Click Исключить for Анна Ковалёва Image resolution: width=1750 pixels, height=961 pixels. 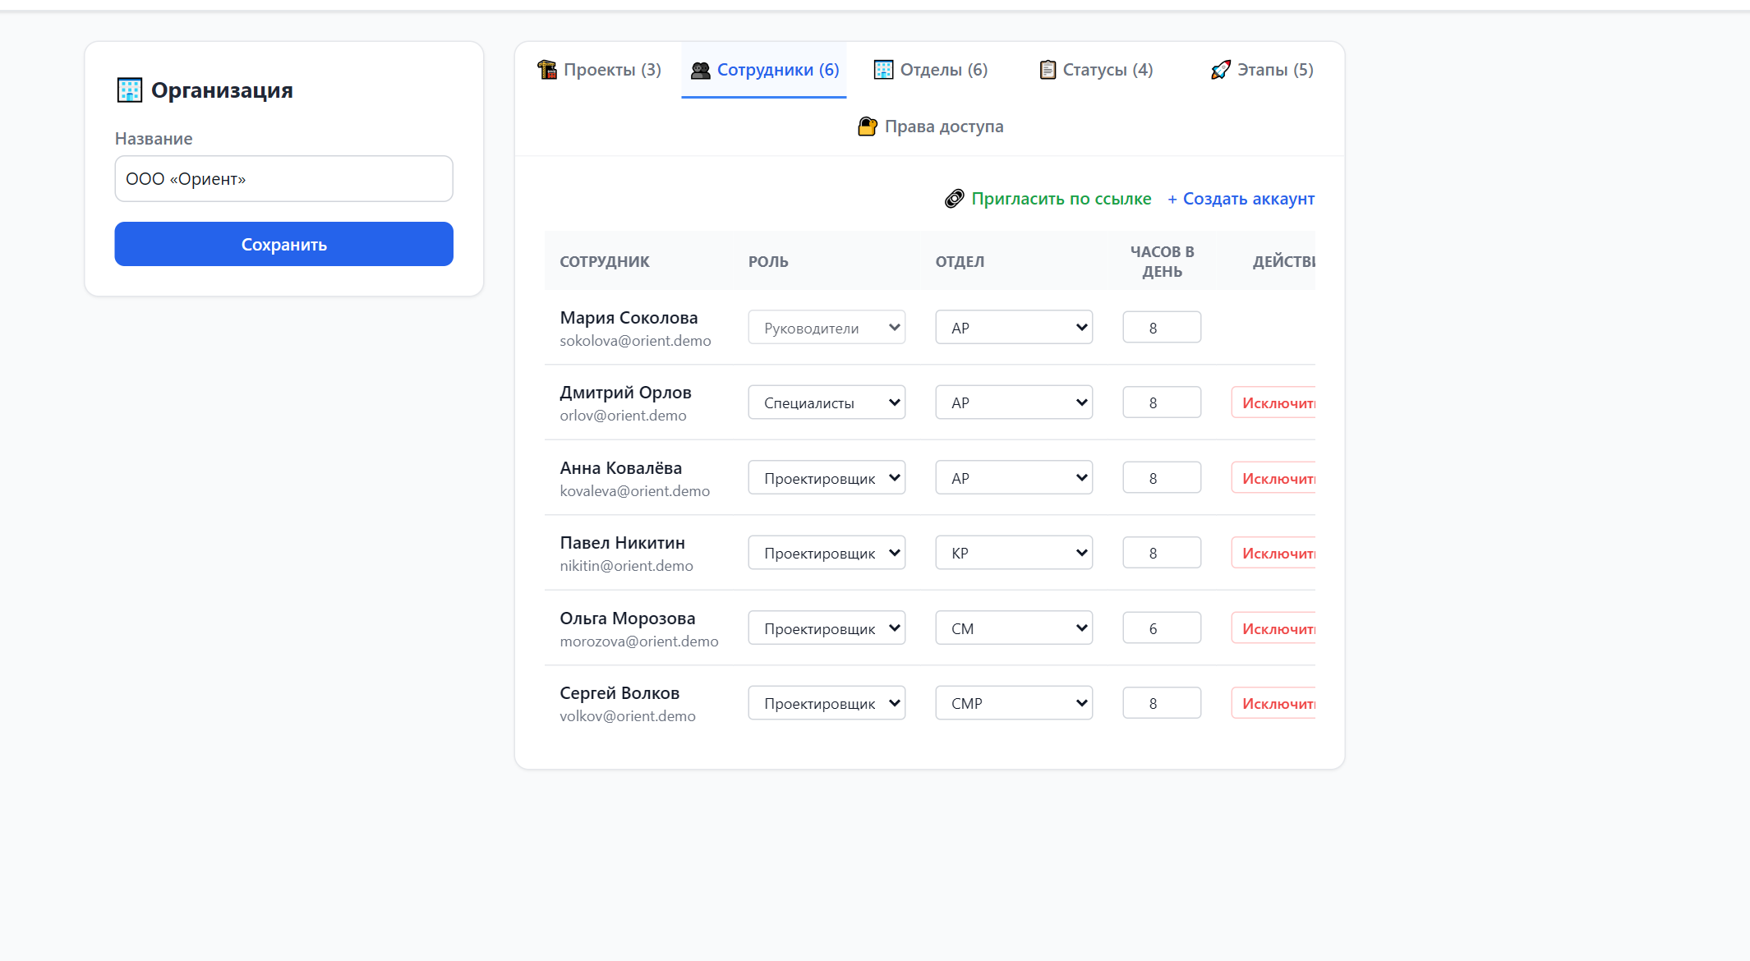tap(1274, 478)
